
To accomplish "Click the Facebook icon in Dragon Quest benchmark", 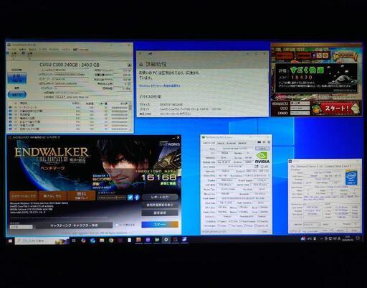I will (313, 55).
